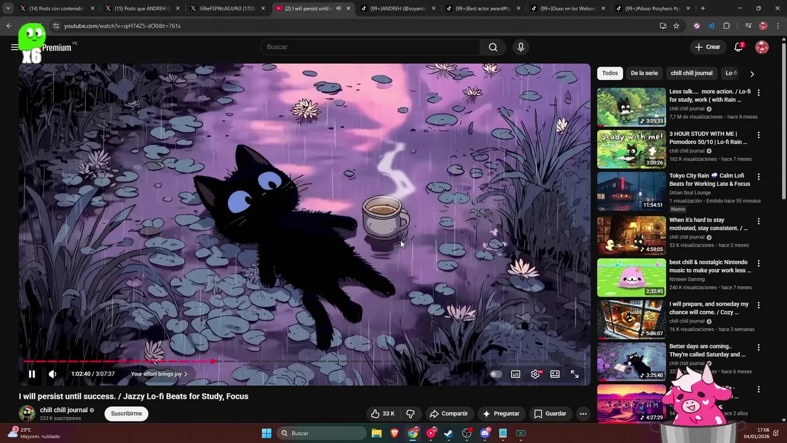Open chapter 'Your effort brings joy'
Viewport: 787px width, 443px height.
(x=159, y=374)
